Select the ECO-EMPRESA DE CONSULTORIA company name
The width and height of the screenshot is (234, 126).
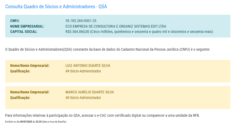[116, 26]
